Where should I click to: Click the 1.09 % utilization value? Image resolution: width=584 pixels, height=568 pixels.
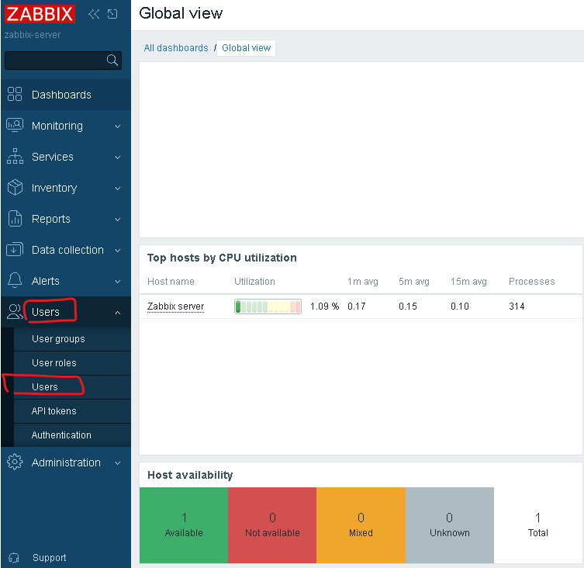point(324,307)
